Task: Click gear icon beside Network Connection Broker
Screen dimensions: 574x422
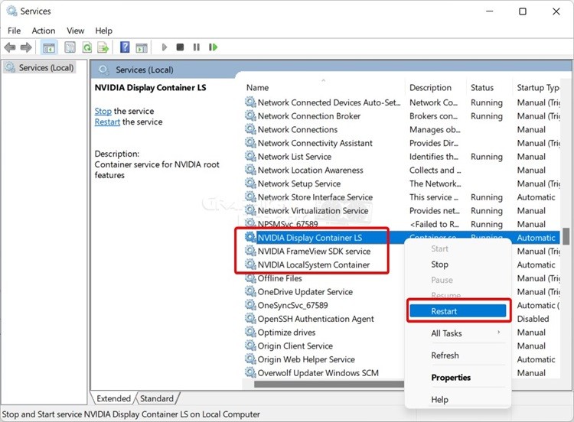Action: click(250, 115)
